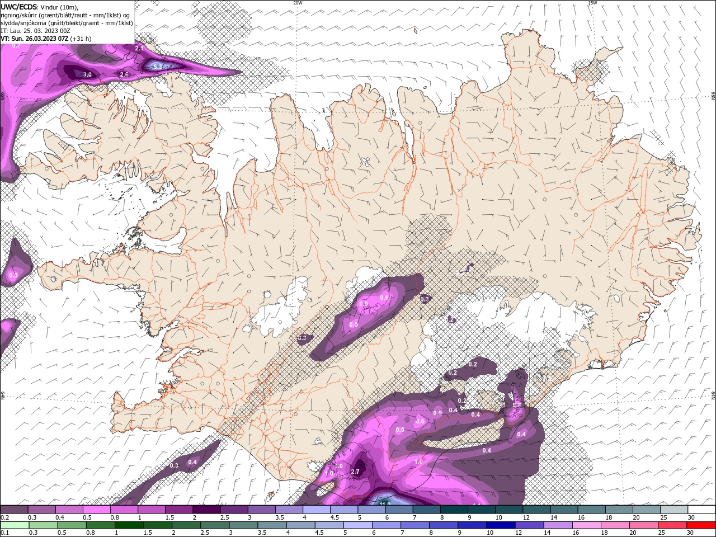Click the 2.6 value label on the map
Screen dimensions: 716x537
pos(124,74)
